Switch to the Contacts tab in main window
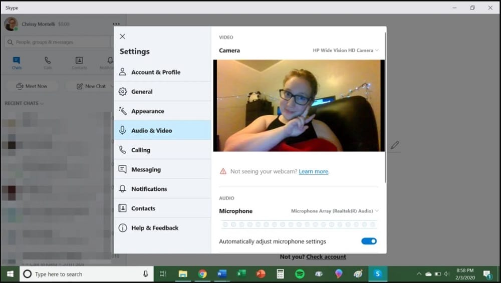501x283 pixels. click(79, 63)
